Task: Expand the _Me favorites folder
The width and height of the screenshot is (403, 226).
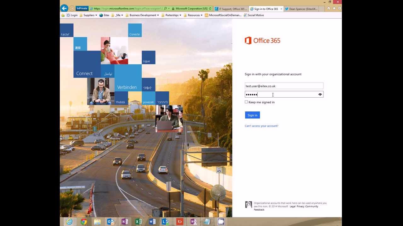Action: coord(117,15)
